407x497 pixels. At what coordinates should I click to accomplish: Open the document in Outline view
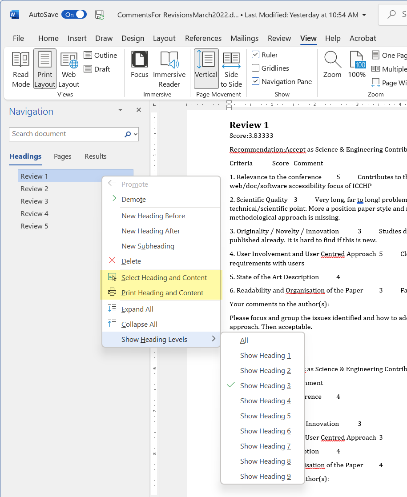click(x=101, y=55)
